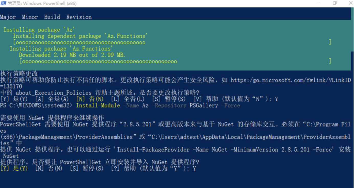Click the Install-Module command text
Image resolution: width=354 pixels, height=188 pixels.
pos(98,105)
